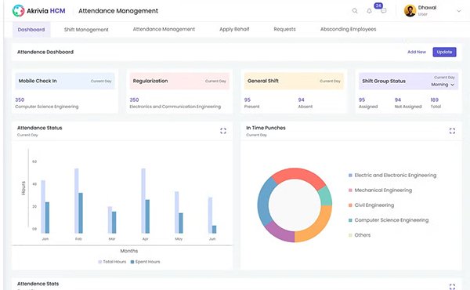470x290 pixels.
Task: Open the Apply Behalf tab
Action: tap(234, 29)
